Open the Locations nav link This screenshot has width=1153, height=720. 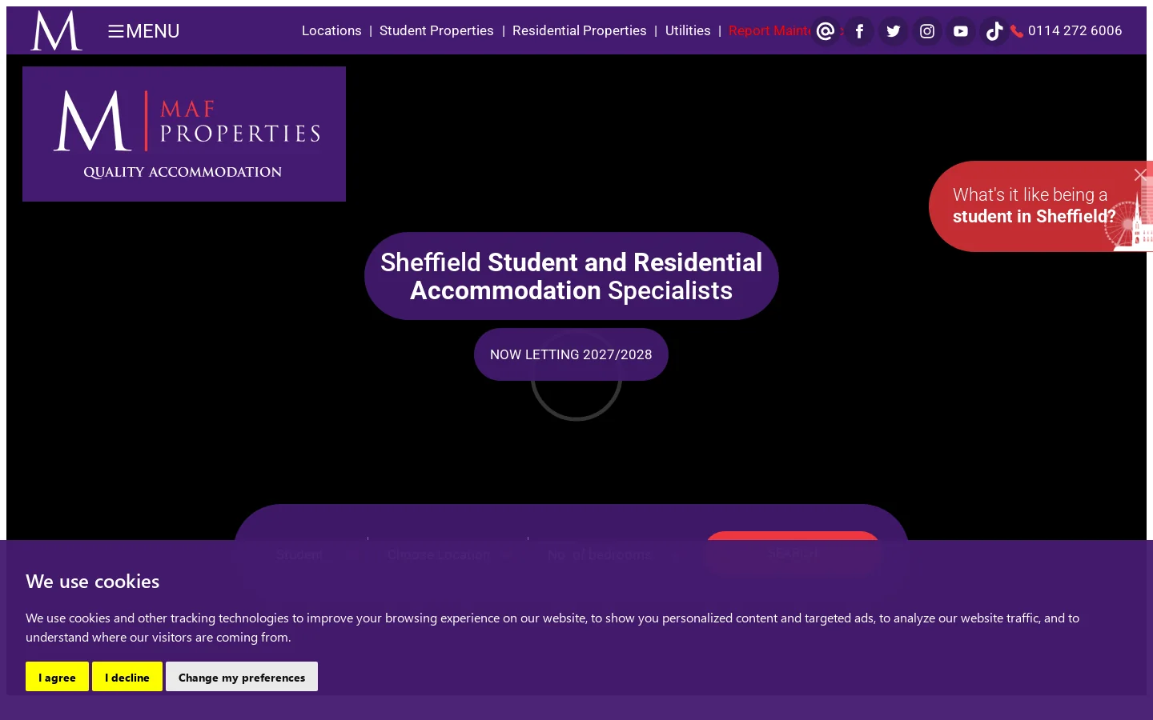tap(331, 30)
